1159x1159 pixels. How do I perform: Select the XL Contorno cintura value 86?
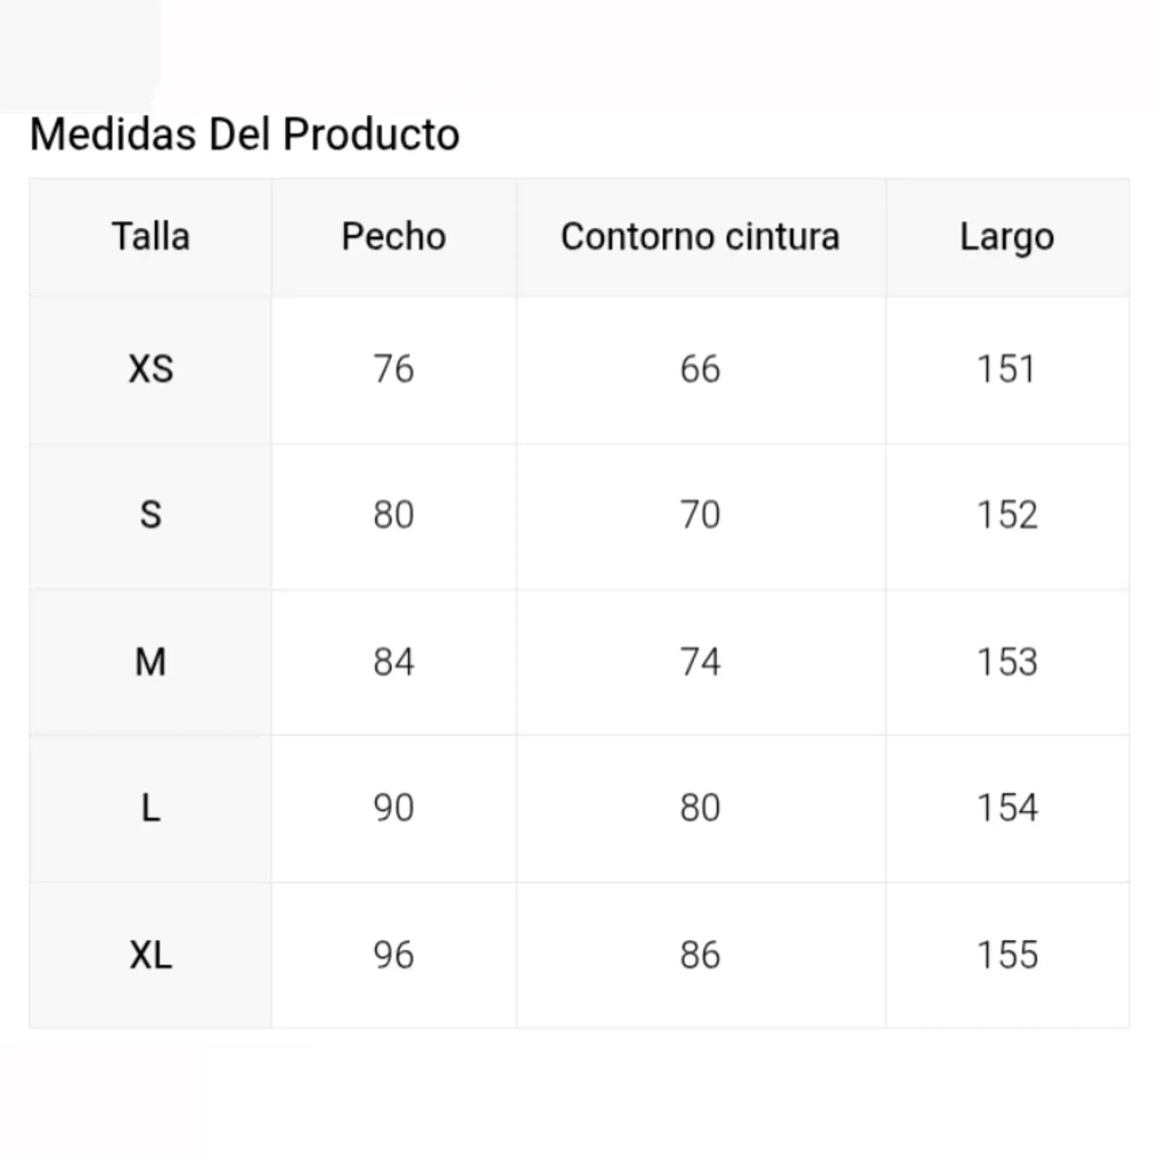click(700, 955)
